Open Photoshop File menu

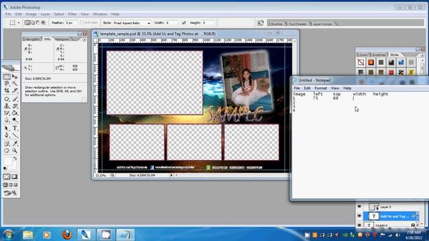pos(8,14)
